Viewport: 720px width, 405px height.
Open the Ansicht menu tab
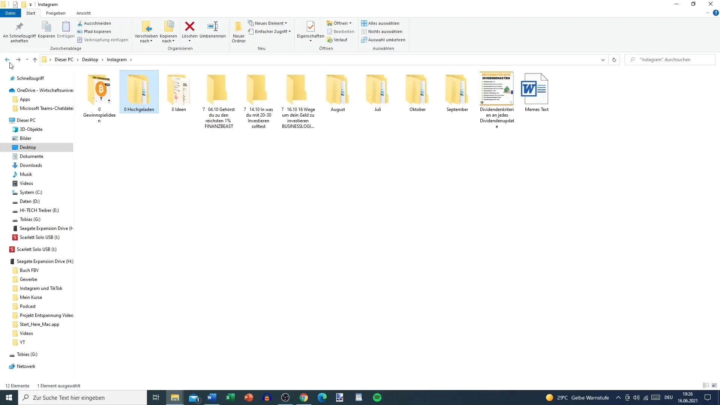click(x=83, y=13)
